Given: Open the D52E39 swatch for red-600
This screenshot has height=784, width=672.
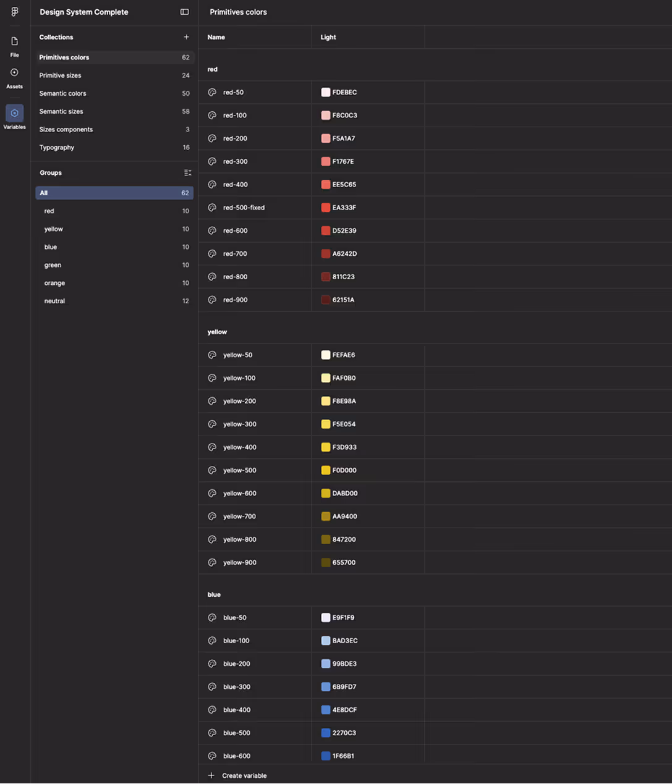Looking at the screenshot, I should click(x=326, y=230).
